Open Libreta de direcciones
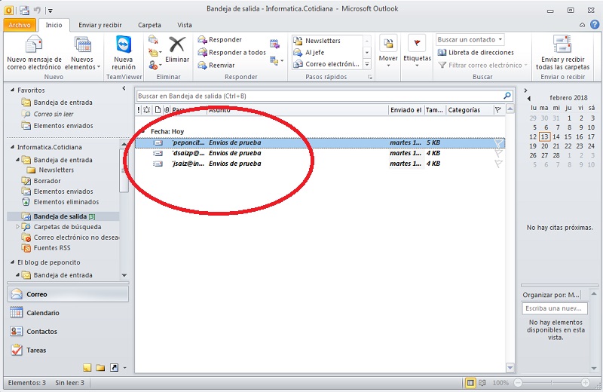The image size is (603, 392). click(x=476, y=52)
